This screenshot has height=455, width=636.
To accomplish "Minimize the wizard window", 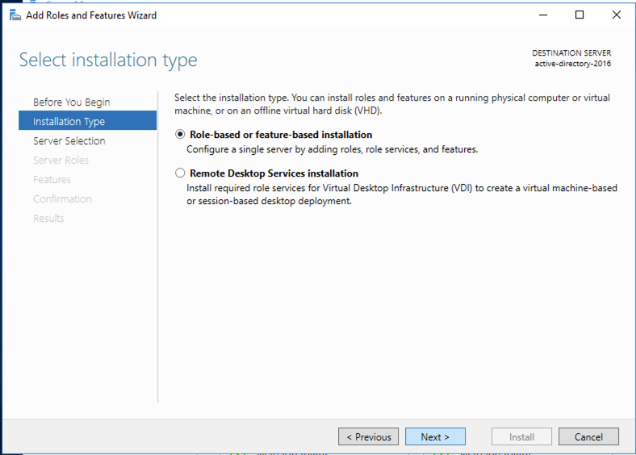I will [543, 15].
